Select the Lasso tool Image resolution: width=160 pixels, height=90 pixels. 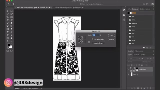click(8, 14)
